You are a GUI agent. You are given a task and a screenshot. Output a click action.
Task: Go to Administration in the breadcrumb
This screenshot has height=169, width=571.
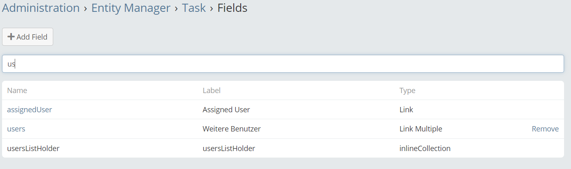[41, 8]
